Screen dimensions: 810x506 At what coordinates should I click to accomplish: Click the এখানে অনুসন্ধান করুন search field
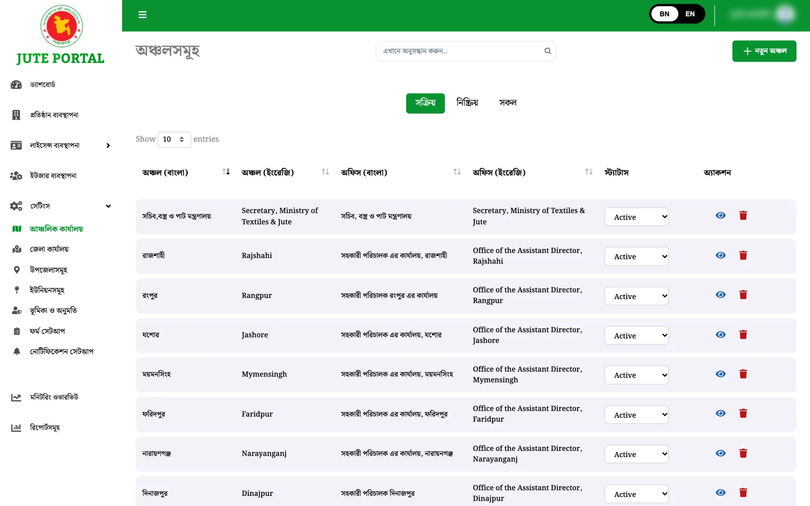click(x=465, y=51)
